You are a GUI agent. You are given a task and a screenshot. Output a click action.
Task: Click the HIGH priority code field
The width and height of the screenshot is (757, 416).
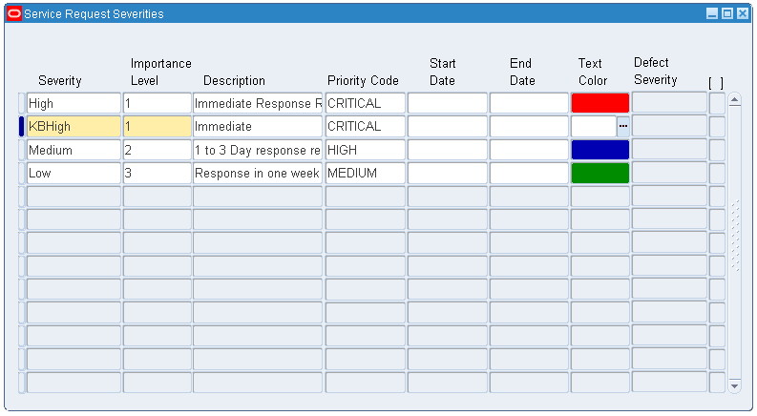click(x=366, y=150)
